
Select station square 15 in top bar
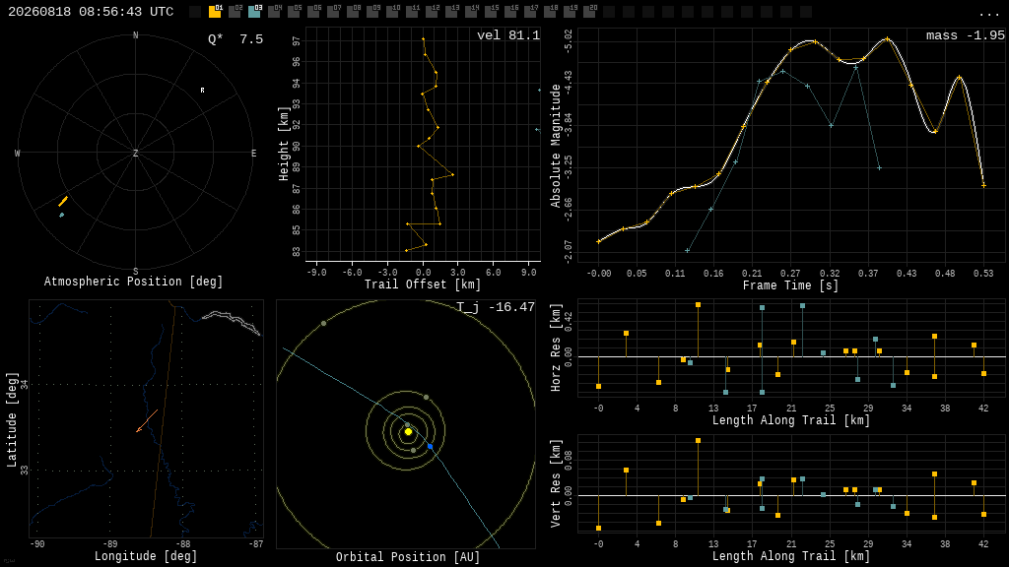click(x=491, y=12)
